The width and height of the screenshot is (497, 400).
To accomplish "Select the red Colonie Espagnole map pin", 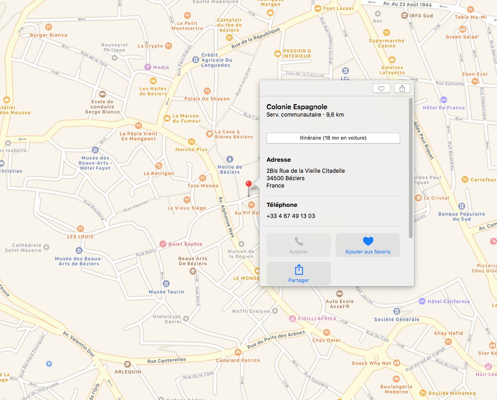I will 249,188.
